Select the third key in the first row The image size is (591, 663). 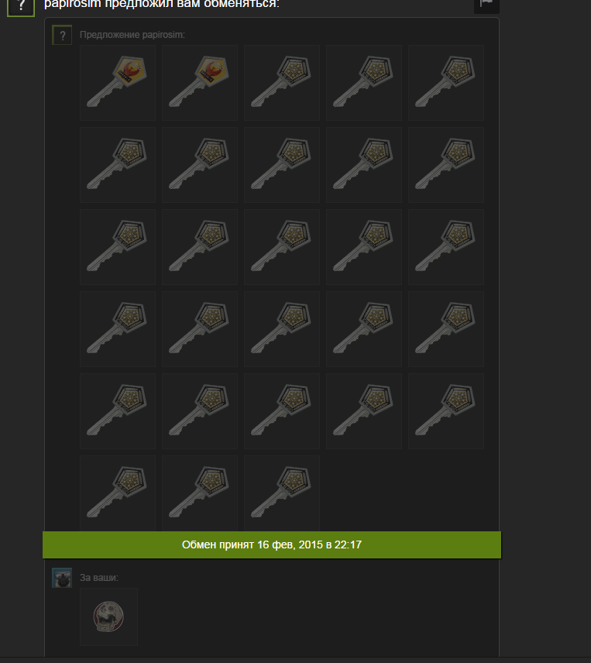(x=281, y=82)
